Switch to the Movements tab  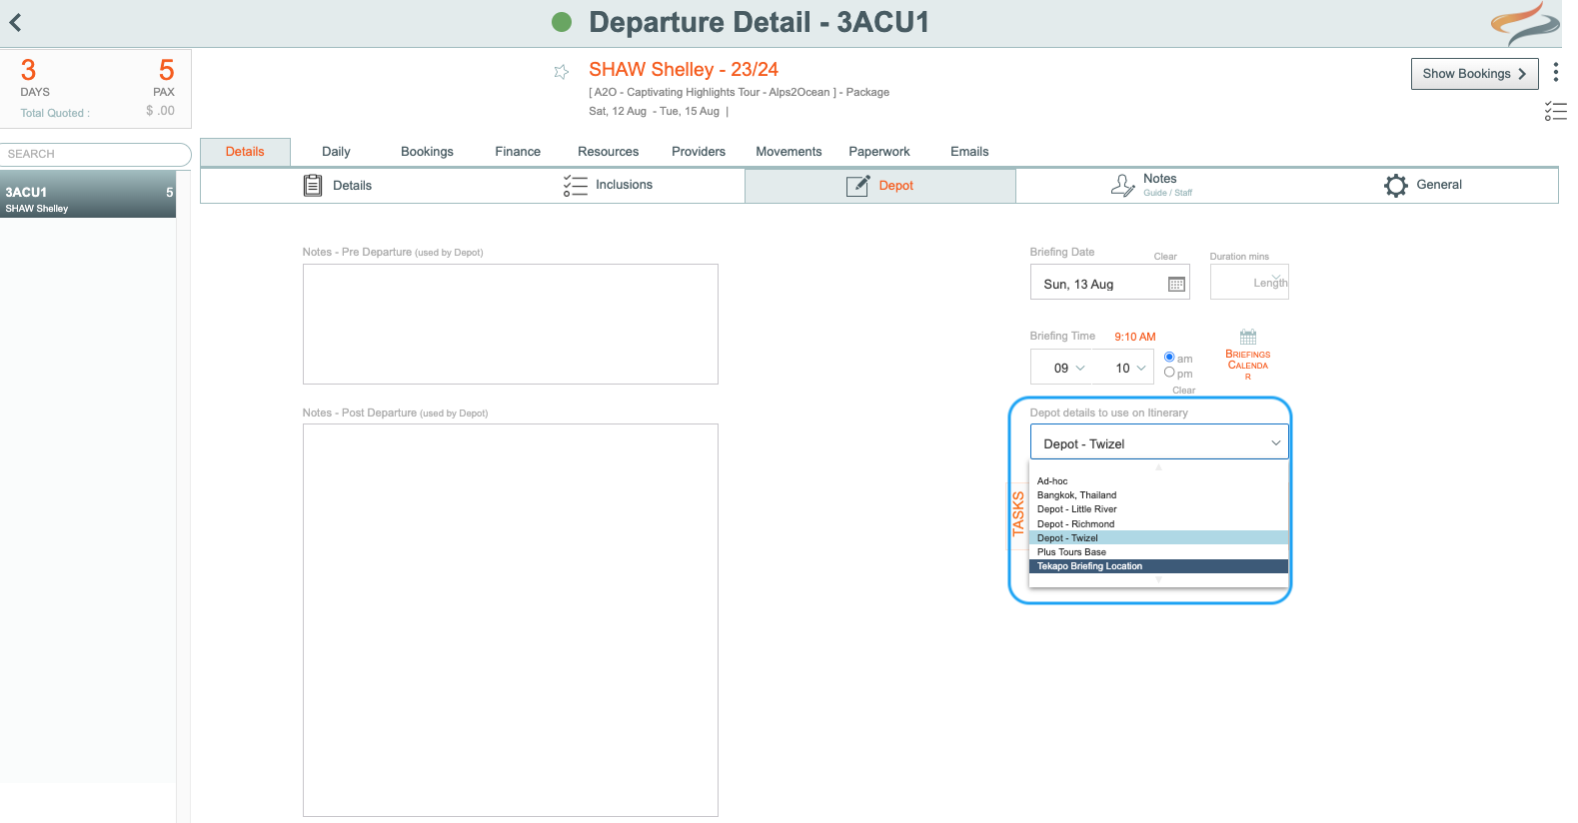click(789, 152)
